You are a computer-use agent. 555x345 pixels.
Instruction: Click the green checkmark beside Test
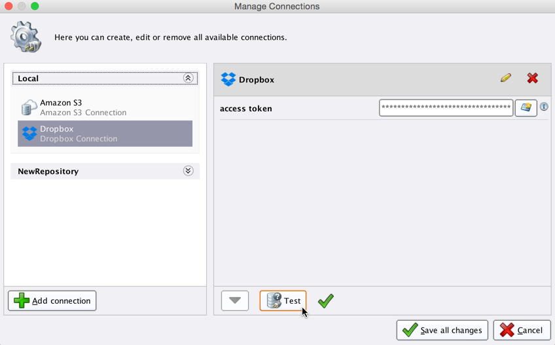pyautogui.click(x=325, y=300)
